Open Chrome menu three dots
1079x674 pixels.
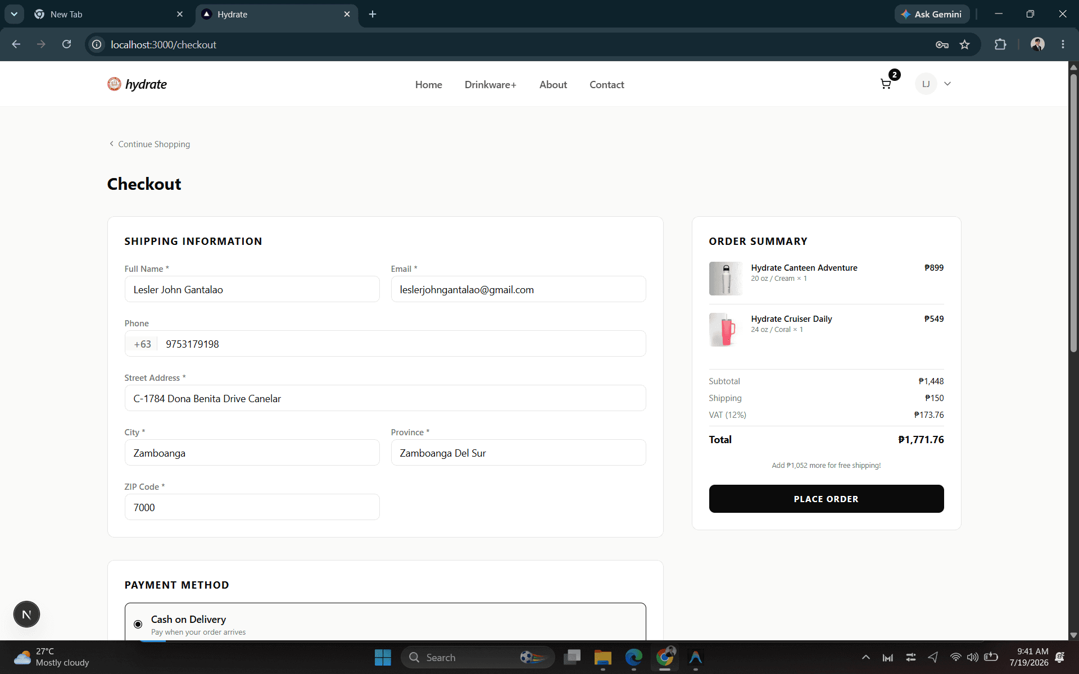click(1063, 44)
